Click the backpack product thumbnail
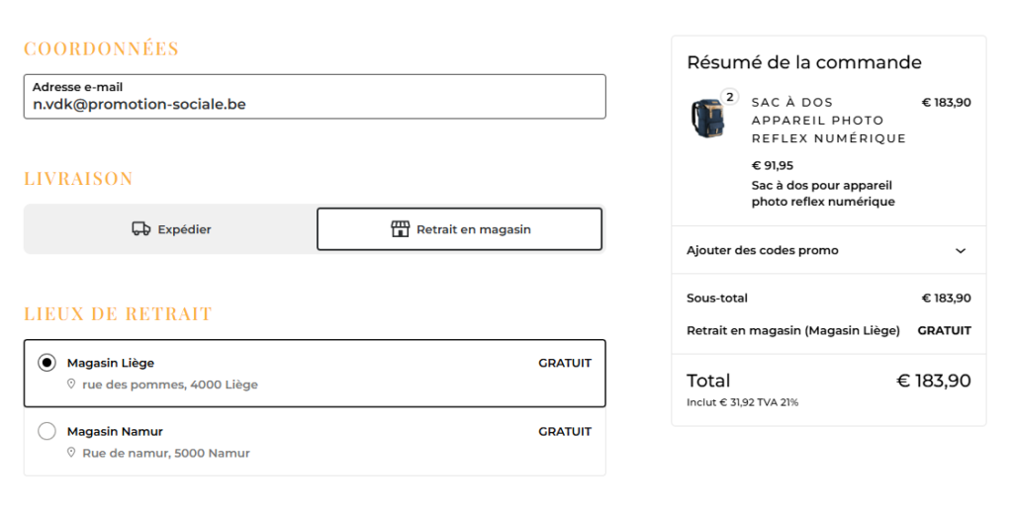Screen dimensions: 1013x514 [x=708, y=119]
